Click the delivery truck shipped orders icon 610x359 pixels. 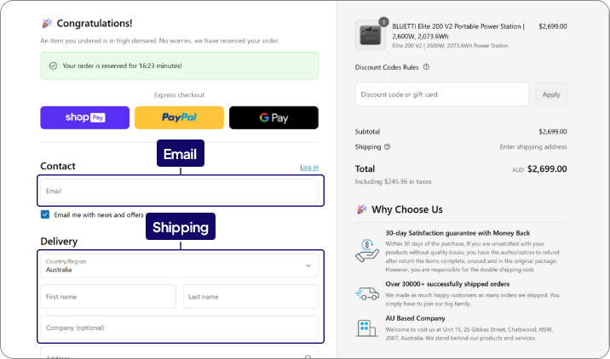(366, 293)
